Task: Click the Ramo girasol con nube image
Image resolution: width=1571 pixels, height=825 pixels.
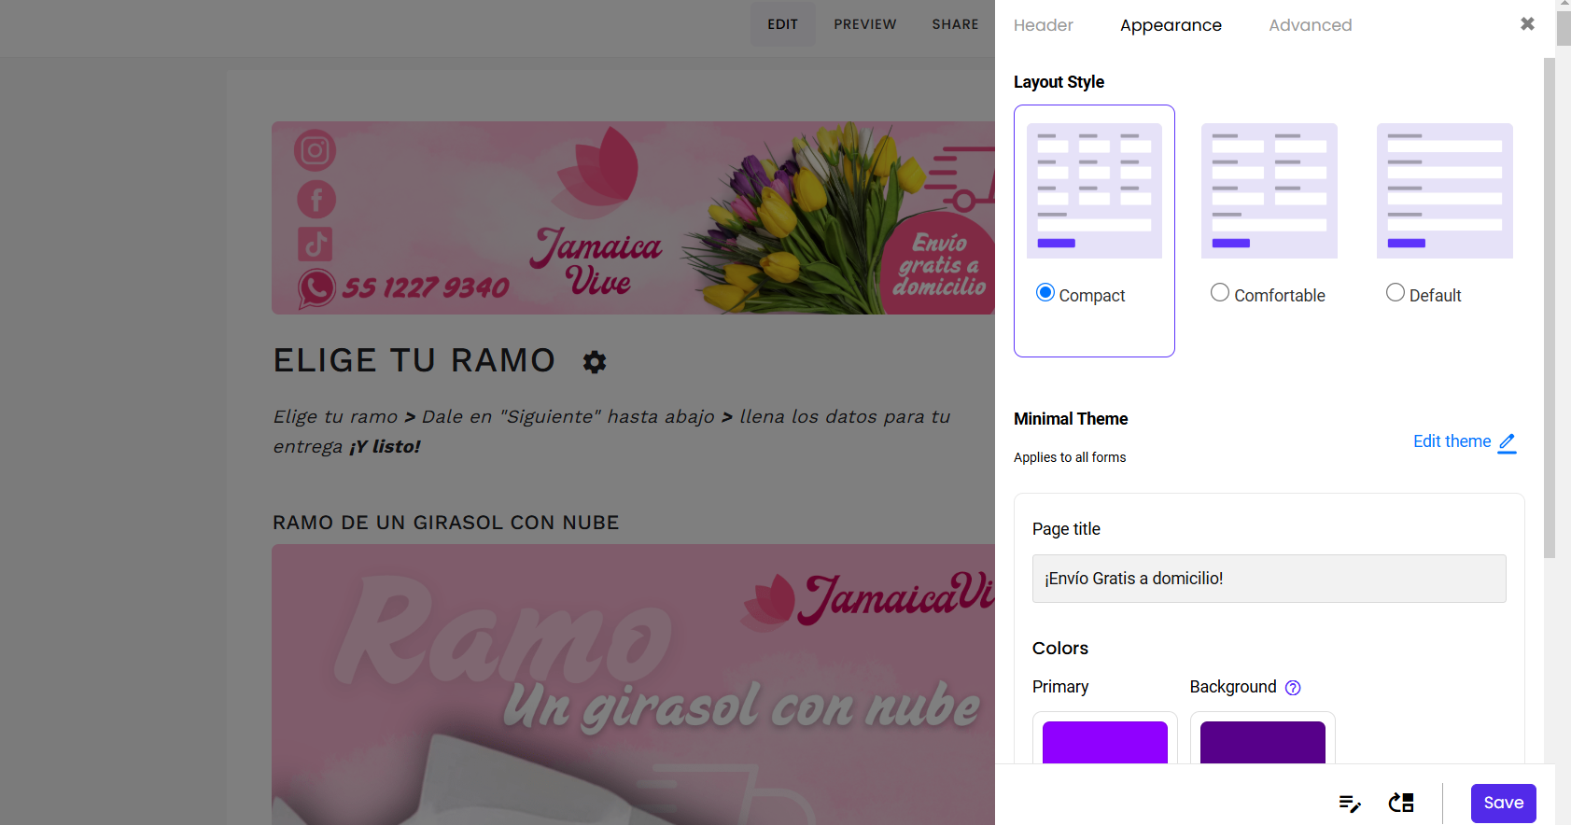Action: point(633,684)
